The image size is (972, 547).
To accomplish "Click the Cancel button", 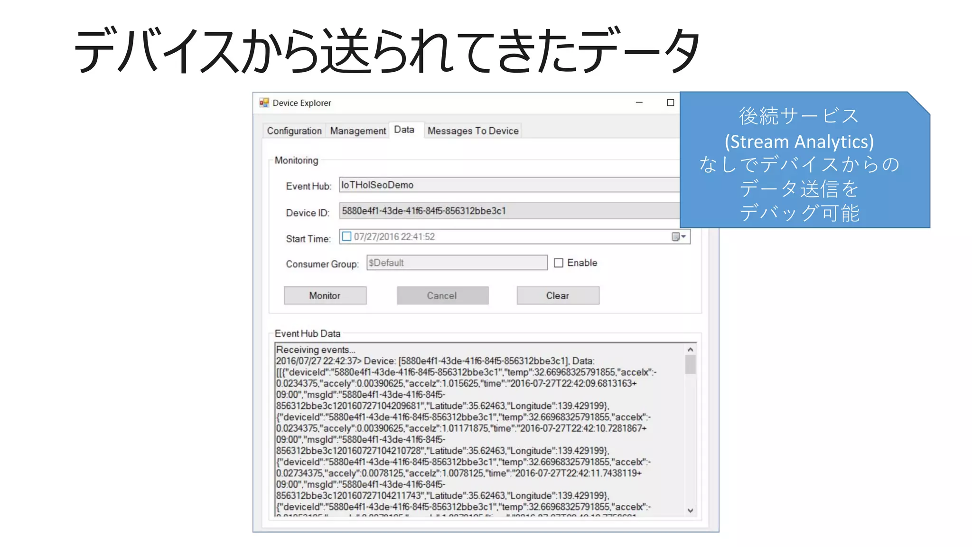I will (442, 295).
